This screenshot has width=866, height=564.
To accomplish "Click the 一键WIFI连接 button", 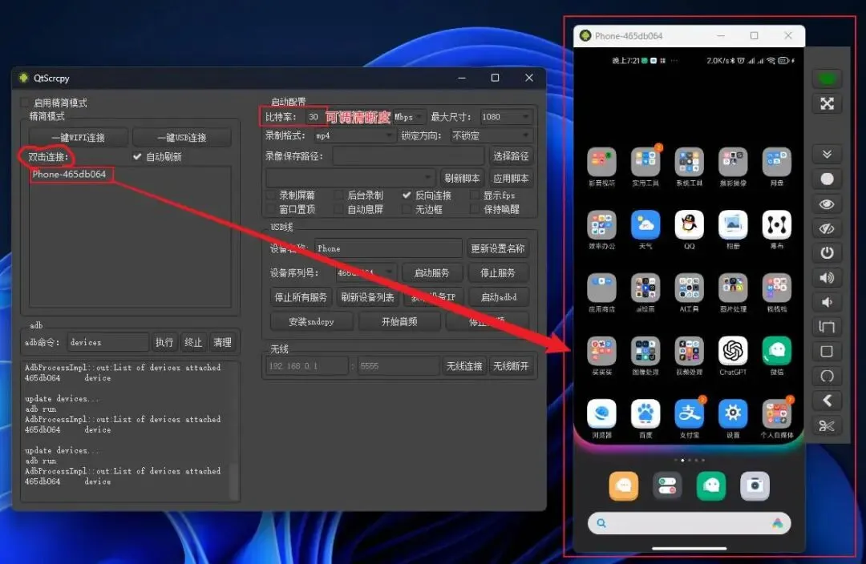I will tap(79, 138).
